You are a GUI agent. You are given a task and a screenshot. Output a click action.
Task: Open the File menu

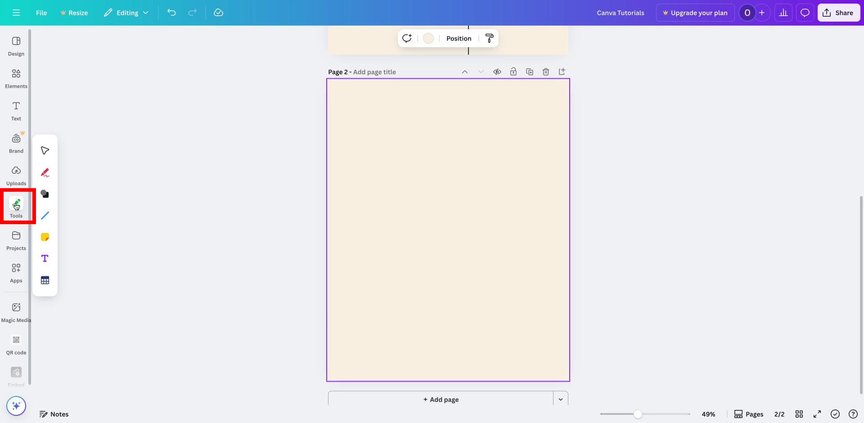(x=41, y=13)
